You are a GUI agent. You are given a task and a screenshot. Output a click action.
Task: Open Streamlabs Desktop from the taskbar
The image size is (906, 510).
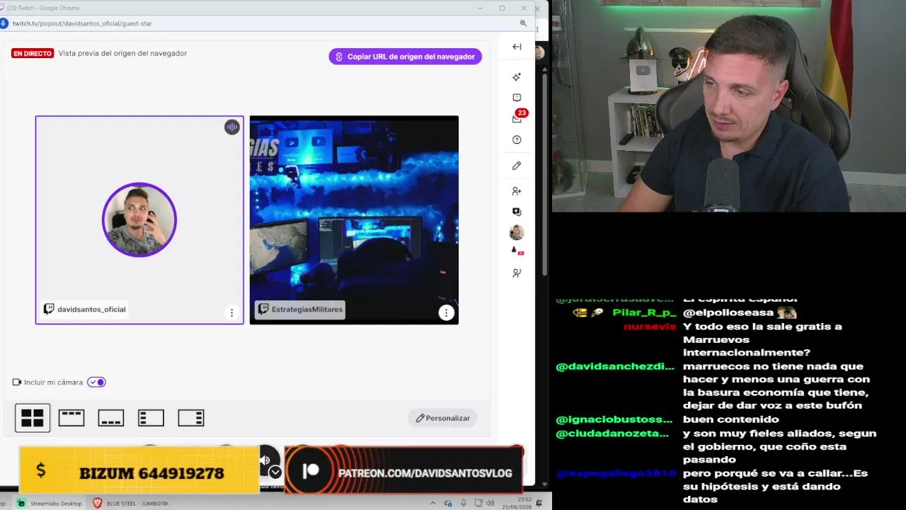(x=50, y=503)
